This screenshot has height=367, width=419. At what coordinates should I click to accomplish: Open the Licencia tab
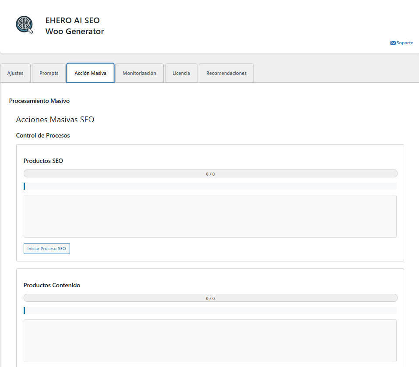pyautogui.click(x=181, y=73)
